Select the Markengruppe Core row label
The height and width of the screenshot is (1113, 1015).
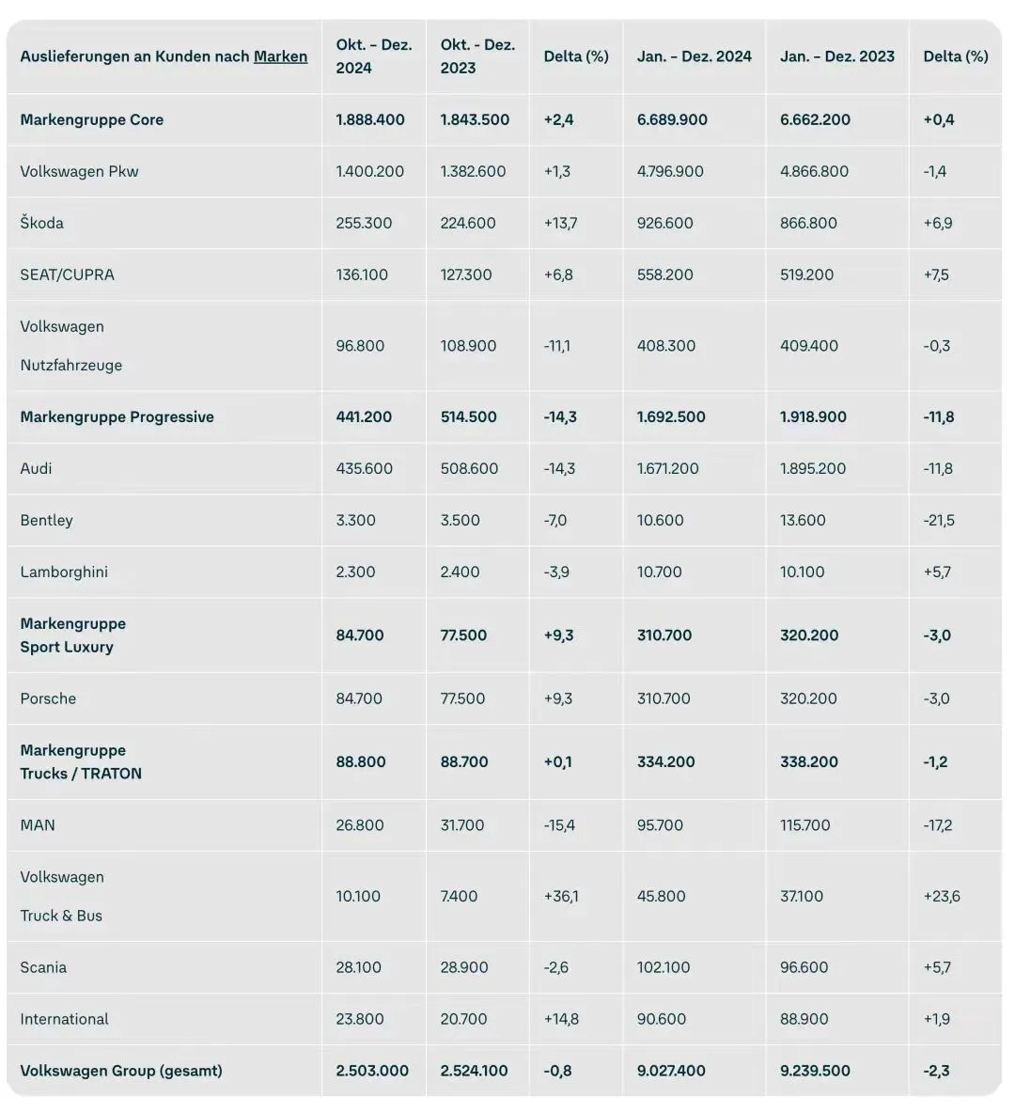pyautogui.click(x=91, y=120)
